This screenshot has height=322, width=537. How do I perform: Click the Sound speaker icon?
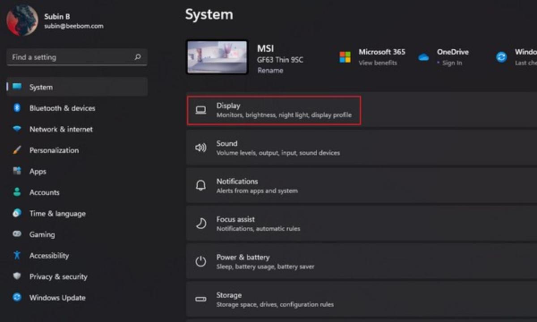[201, 147]
